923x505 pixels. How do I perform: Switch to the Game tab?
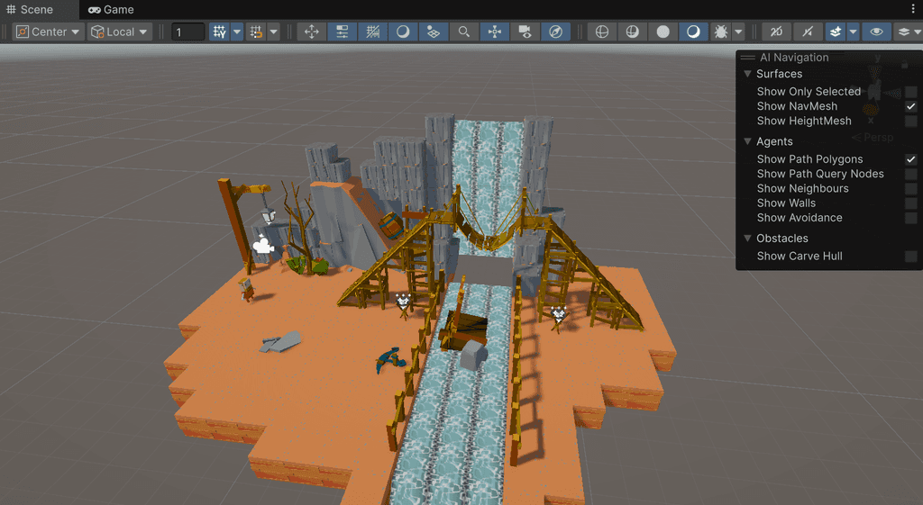(111, 9)
